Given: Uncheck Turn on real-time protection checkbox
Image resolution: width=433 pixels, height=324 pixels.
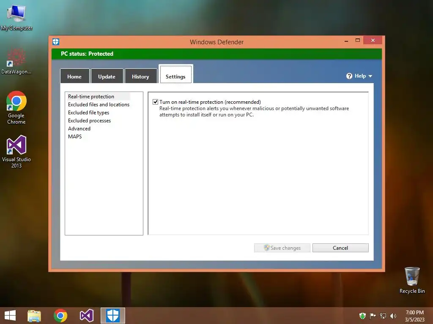Looking at the screenshot, I should [x=156, y=102].
